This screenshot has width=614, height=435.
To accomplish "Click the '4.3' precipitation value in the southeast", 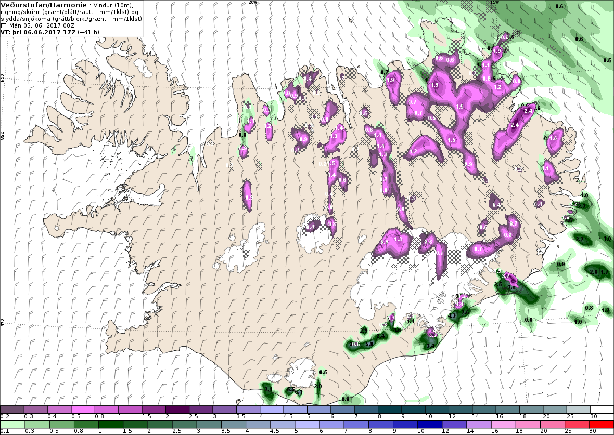I will 452,315.
